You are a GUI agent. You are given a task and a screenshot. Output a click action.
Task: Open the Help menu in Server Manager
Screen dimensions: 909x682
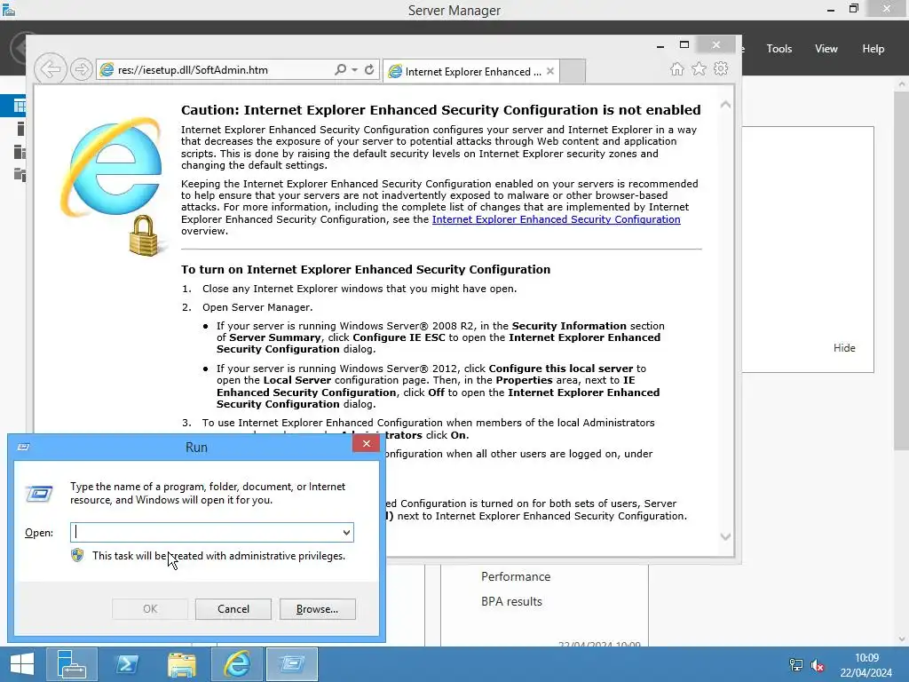873,49
